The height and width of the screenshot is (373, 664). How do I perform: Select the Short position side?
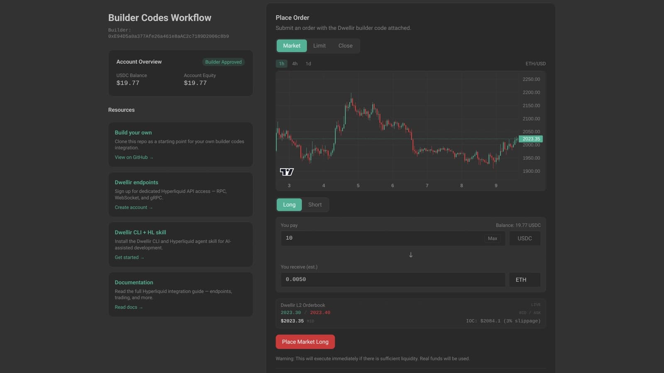[x=315, y=204]
